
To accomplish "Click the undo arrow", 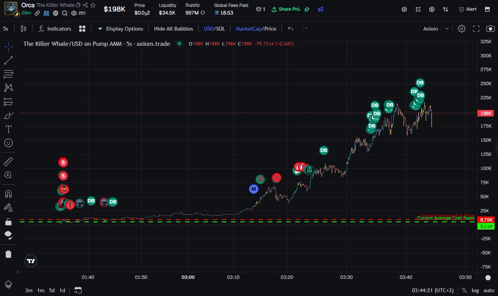I will coord(290,29).
